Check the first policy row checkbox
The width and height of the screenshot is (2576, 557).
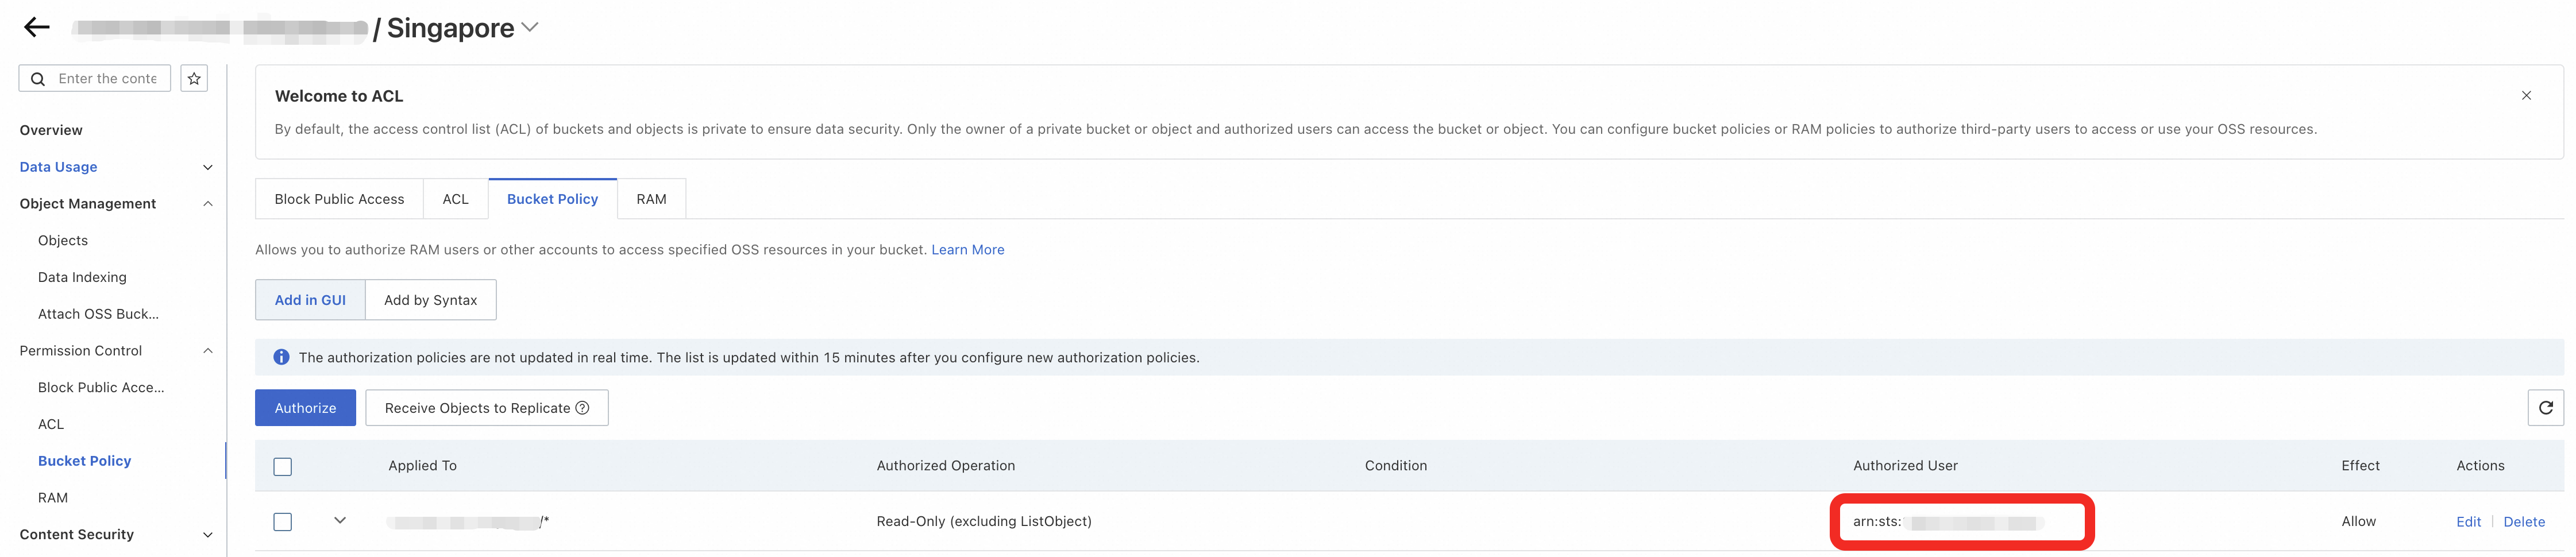coord(283,522)
